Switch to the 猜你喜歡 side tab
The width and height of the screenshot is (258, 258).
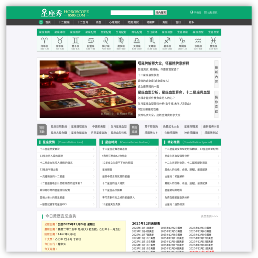[216, 104]
